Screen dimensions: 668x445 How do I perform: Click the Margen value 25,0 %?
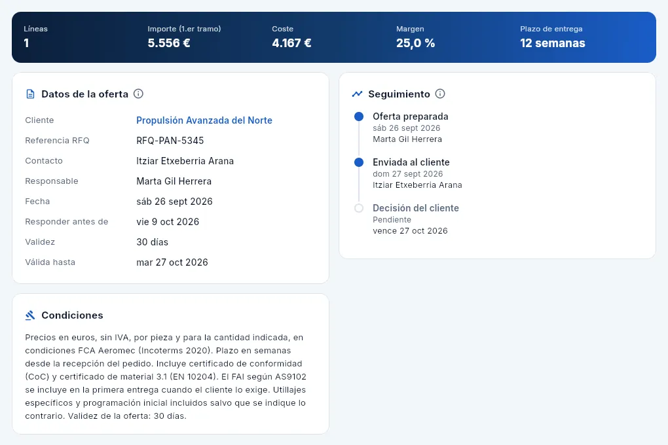415,43
